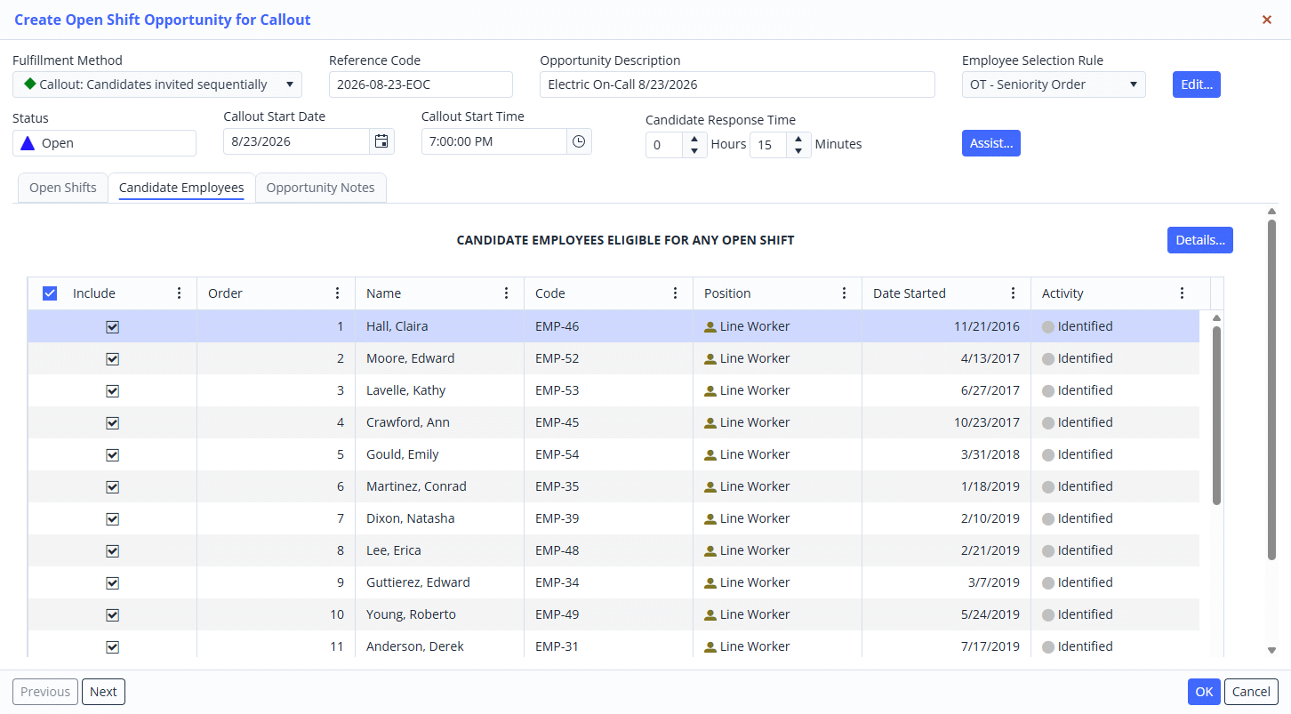Open the Name column options menu
This screenshot has height=714, width=1291.
click(x=507, y=293)
